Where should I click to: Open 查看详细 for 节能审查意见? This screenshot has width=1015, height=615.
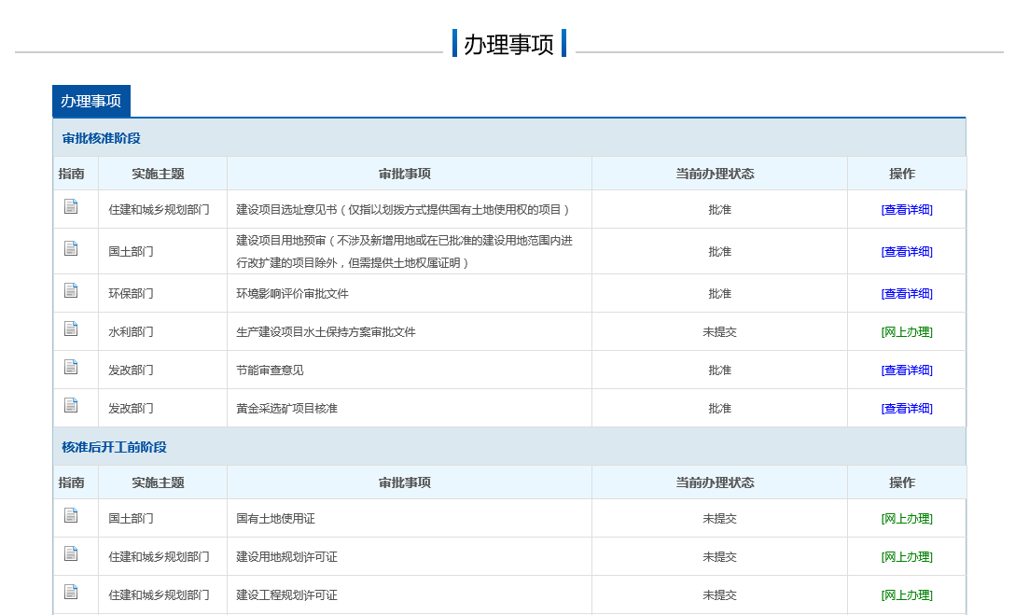[906, 370]
